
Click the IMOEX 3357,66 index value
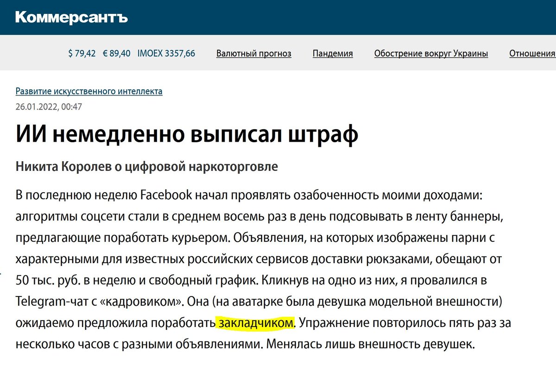[x=166, y=53]
